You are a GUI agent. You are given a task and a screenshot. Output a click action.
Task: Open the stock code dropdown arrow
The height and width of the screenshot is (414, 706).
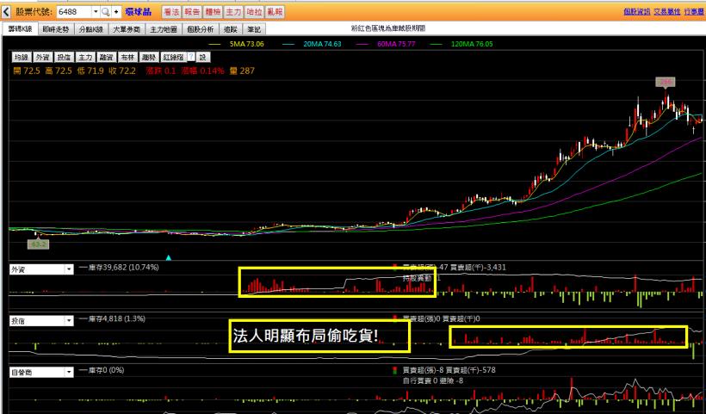click(x=96, y=12)
